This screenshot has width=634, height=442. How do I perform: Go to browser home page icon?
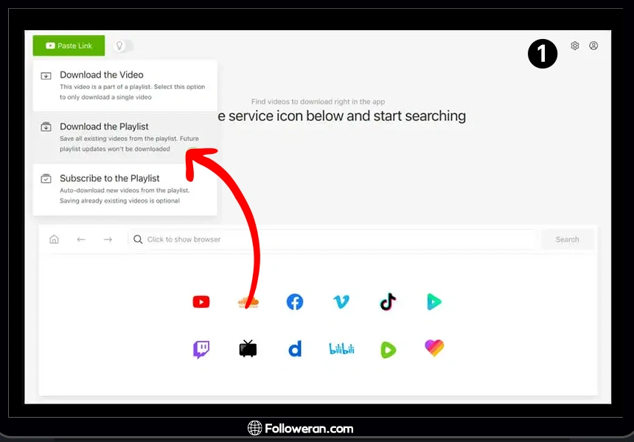click(54, 239)
